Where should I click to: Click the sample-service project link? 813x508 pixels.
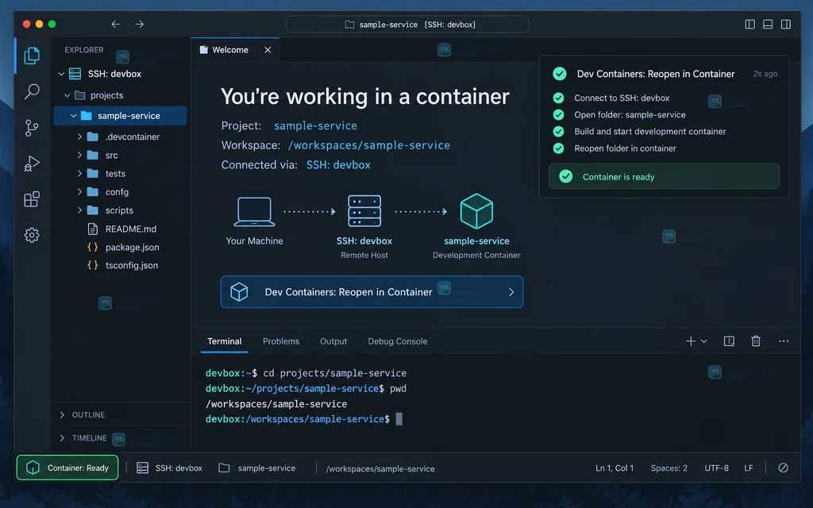[x=315, y=125]
